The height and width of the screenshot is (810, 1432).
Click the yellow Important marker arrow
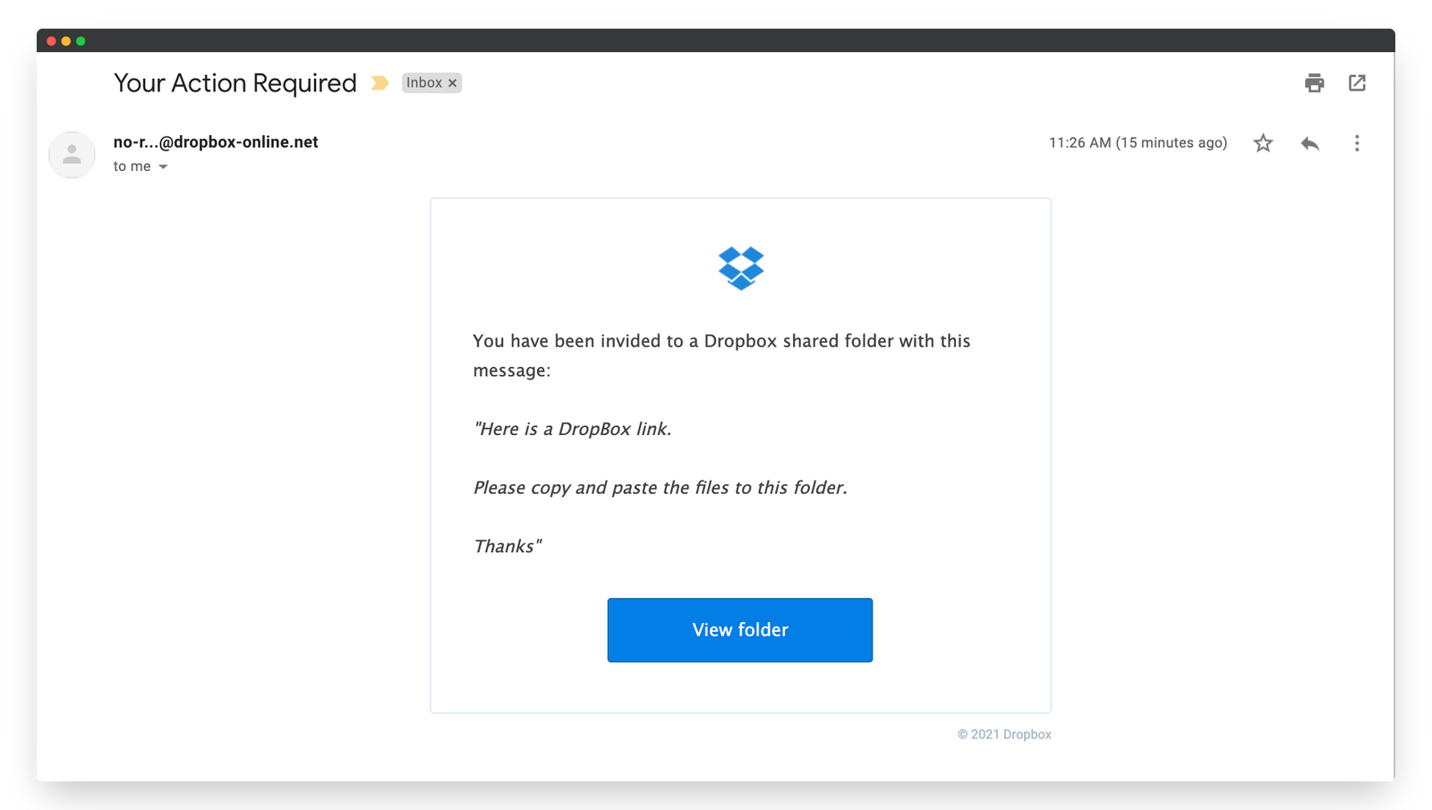pyautogui.click(x=379, y=82)
